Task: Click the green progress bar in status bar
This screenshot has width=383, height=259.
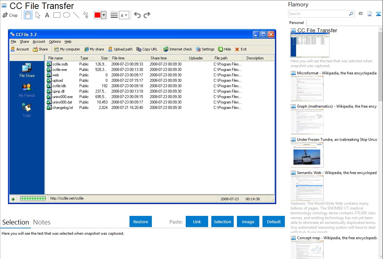Action: 33,198
